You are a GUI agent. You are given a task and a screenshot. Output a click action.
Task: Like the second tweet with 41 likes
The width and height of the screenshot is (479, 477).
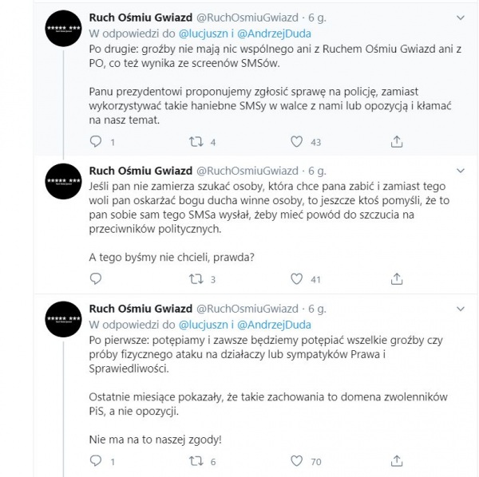295,279
